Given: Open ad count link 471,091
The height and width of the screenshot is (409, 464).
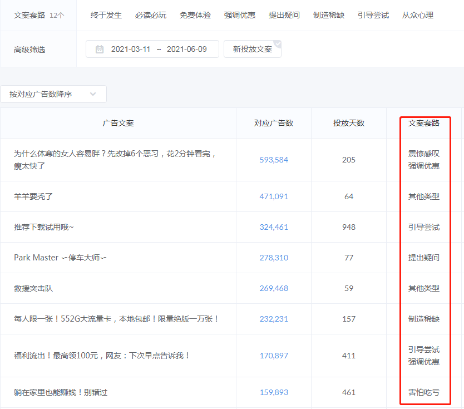Looking at the screenshot, I should 274,196.
